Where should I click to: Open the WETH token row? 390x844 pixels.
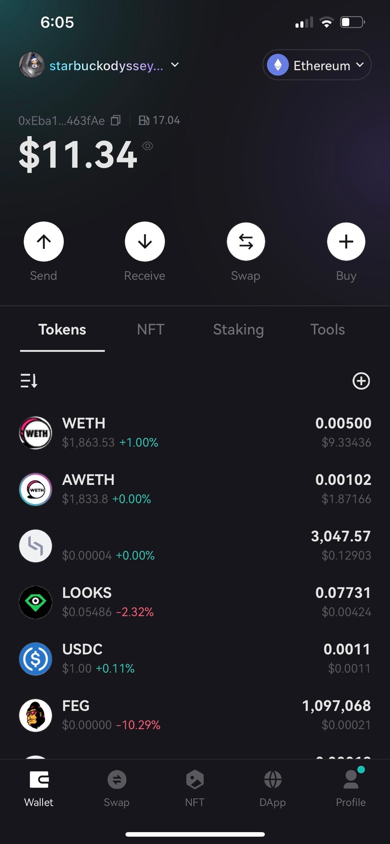click(x=195, y=433)
